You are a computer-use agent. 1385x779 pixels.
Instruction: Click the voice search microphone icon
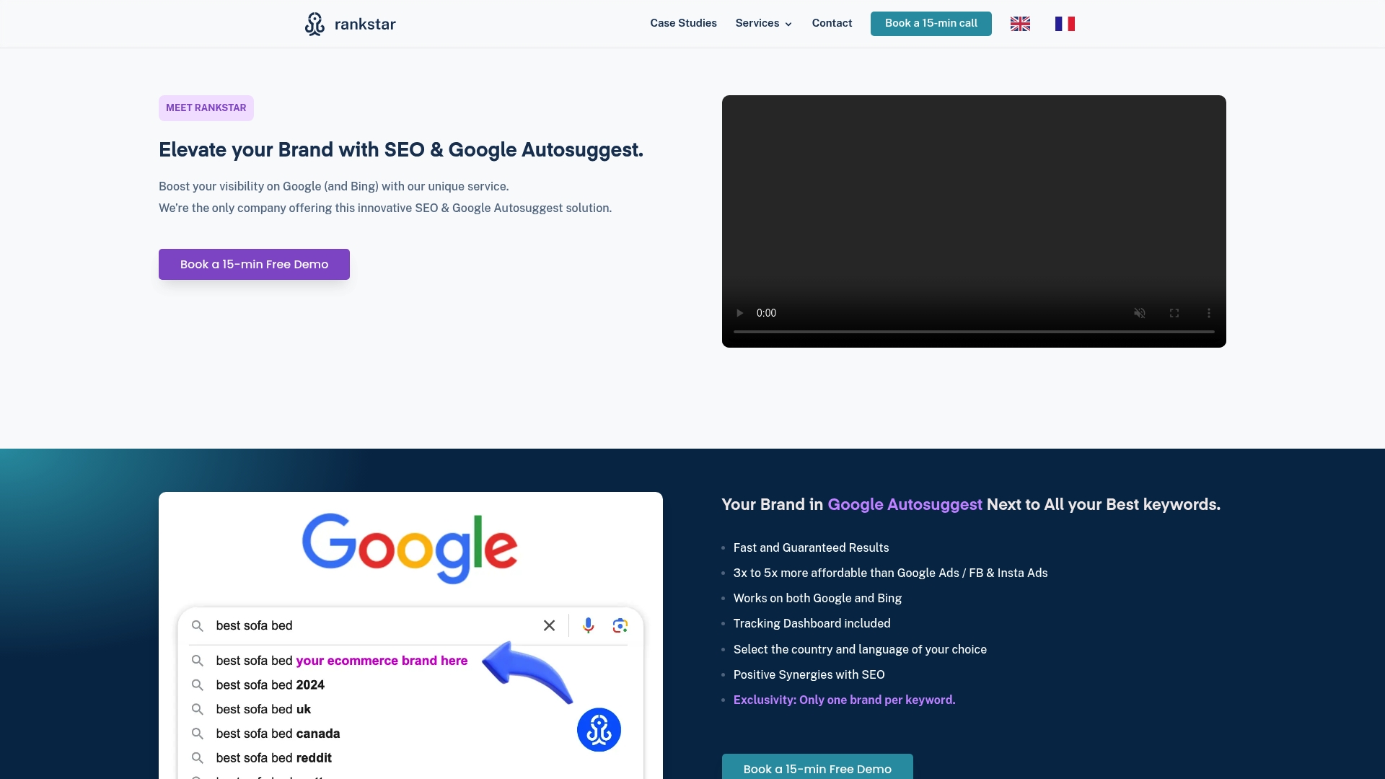click(589, 625)
